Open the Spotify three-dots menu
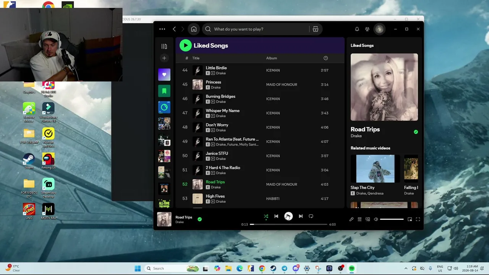 [x=162, y=29]
